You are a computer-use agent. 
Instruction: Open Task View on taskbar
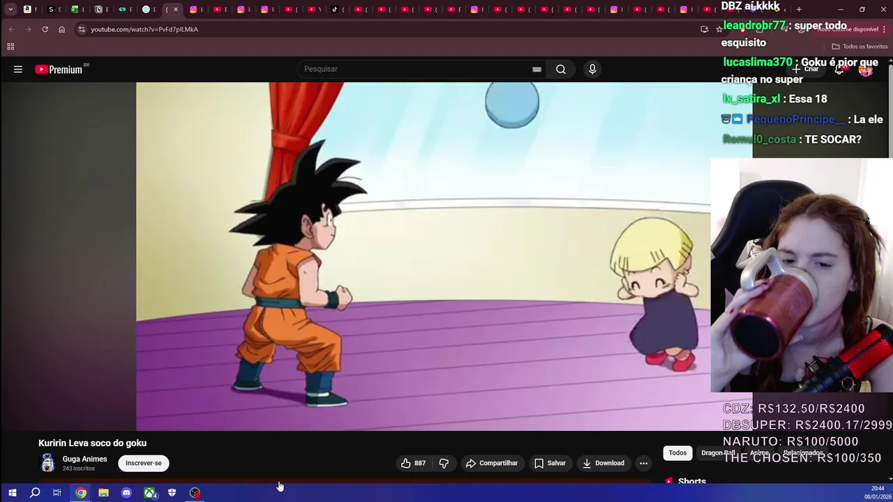pos(57,493)
